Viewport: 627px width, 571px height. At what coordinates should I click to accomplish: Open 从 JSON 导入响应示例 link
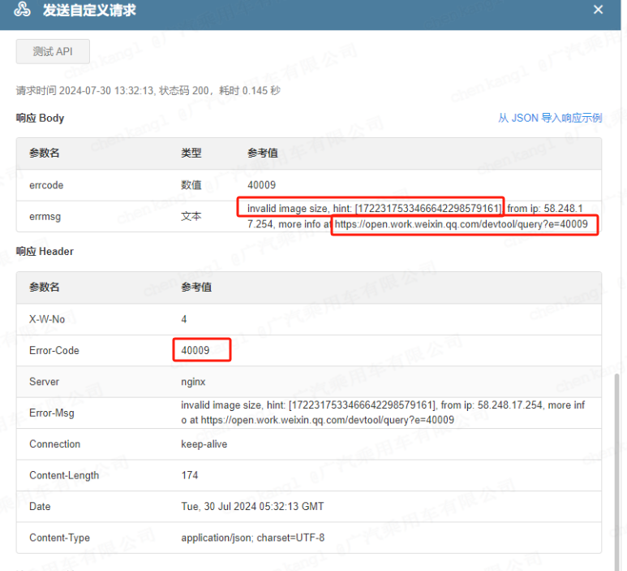[549, 118]
